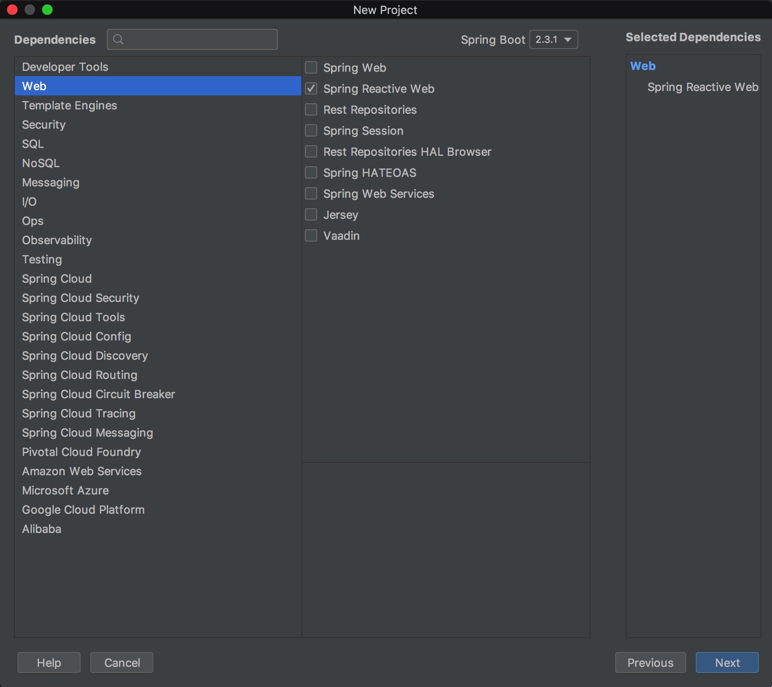
Task: Open the Microsoft Azure category
Action: point(158,491)
